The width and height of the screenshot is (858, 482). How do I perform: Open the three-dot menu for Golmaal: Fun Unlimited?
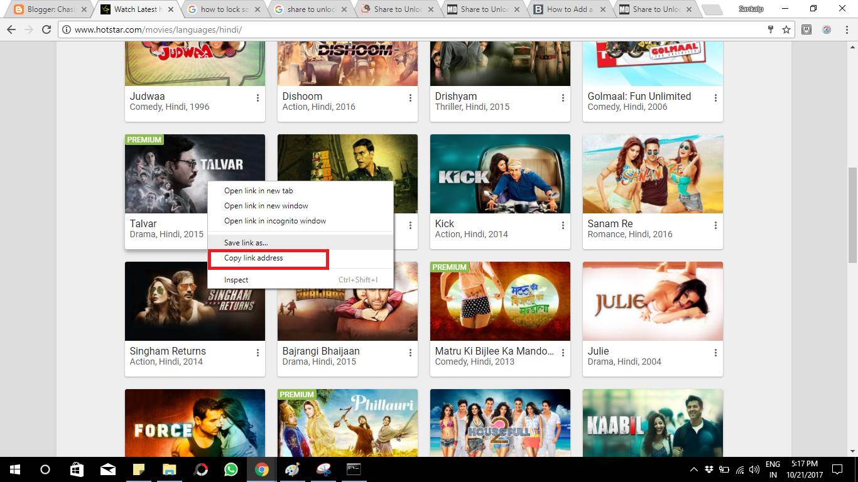click(715, 98)
